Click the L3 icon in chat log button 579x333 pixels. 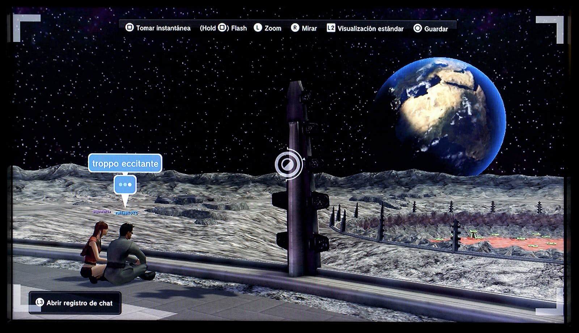click(x=39, y=303)
